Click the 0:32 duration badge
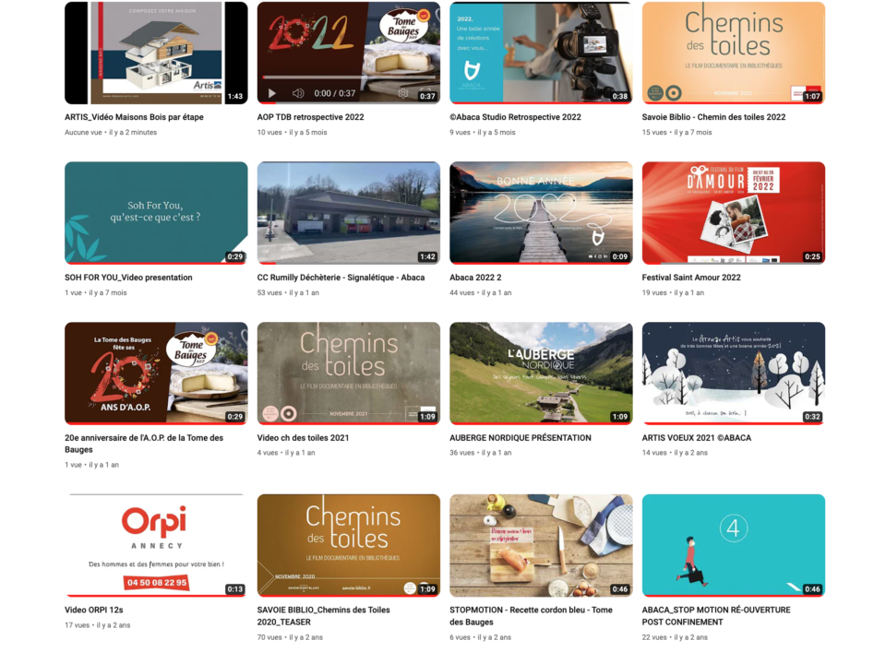 click(812, 417)
